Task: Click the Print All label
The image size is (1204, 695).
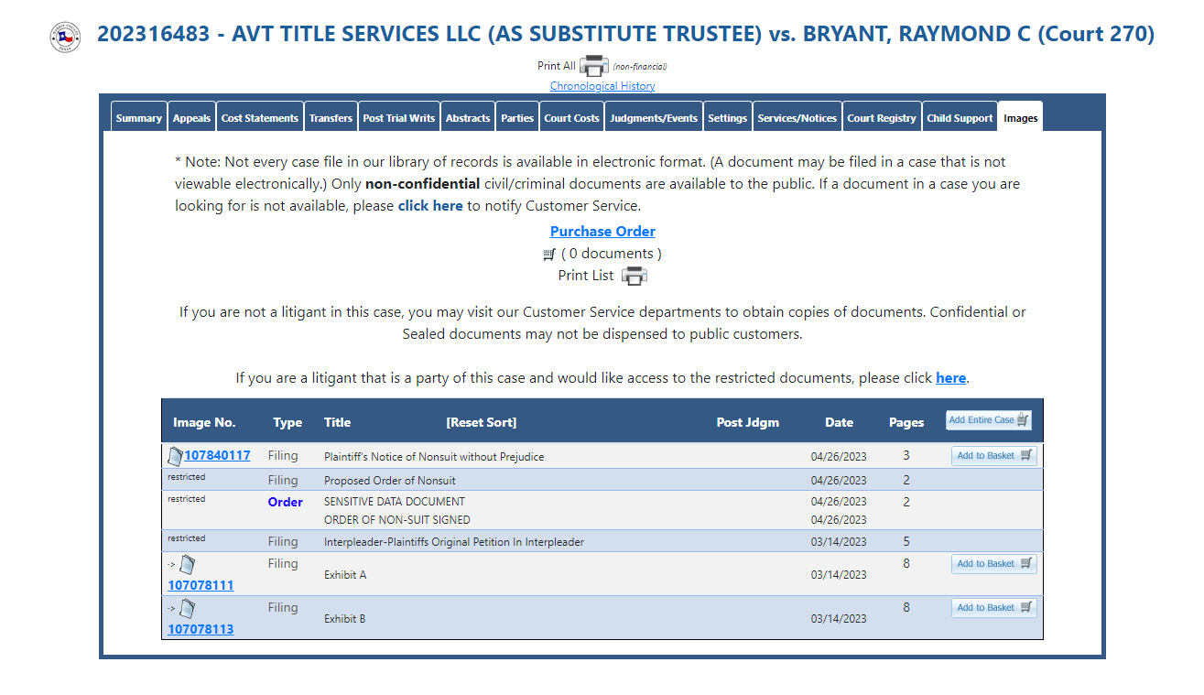Action: point(557,66)
